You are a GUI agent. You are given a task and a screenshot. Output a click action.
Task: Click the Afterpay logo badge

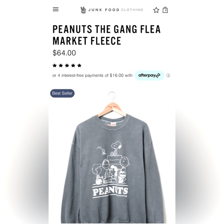(x=149, y=75)
